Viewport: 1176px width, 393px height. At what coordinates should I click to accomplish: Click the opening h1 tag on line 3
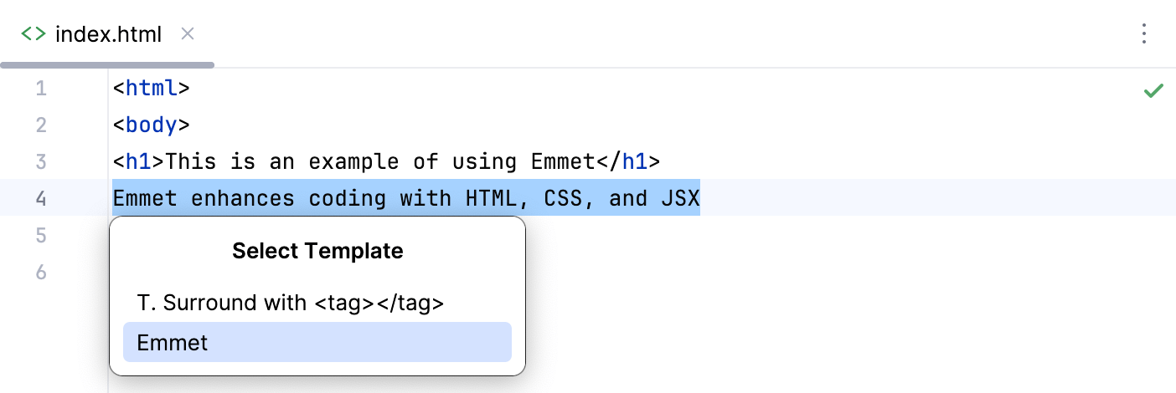click(139, 161)
